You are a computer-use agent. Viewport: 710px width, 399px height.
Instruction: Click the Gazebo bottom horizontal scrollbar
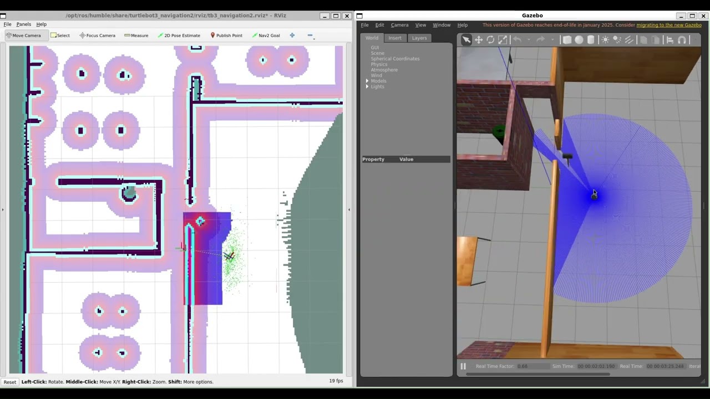point(538,374)
